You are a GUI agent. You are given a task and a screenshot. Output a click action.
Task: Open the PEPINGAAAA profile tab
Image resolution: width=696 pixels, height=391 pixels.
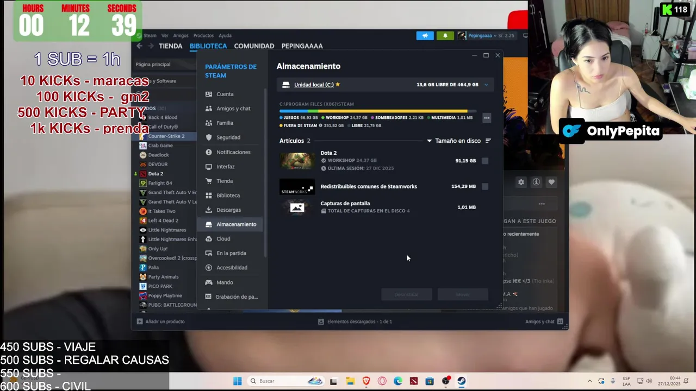coord(302,46)
